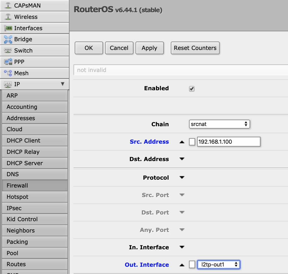Collapse the Out. Interface field
Viewport: 288px width, 274px height.
click(182, 265)
